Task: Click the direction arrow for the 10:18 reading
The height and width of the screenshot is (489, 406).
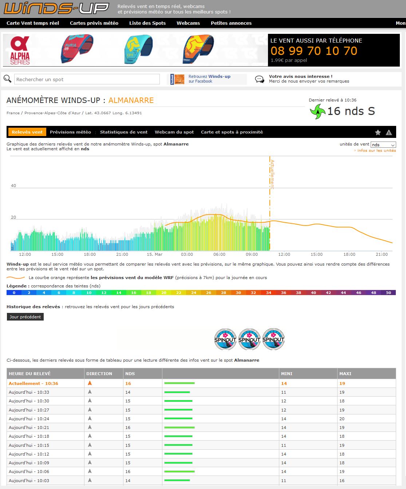Action: click(x=90, y=436)
